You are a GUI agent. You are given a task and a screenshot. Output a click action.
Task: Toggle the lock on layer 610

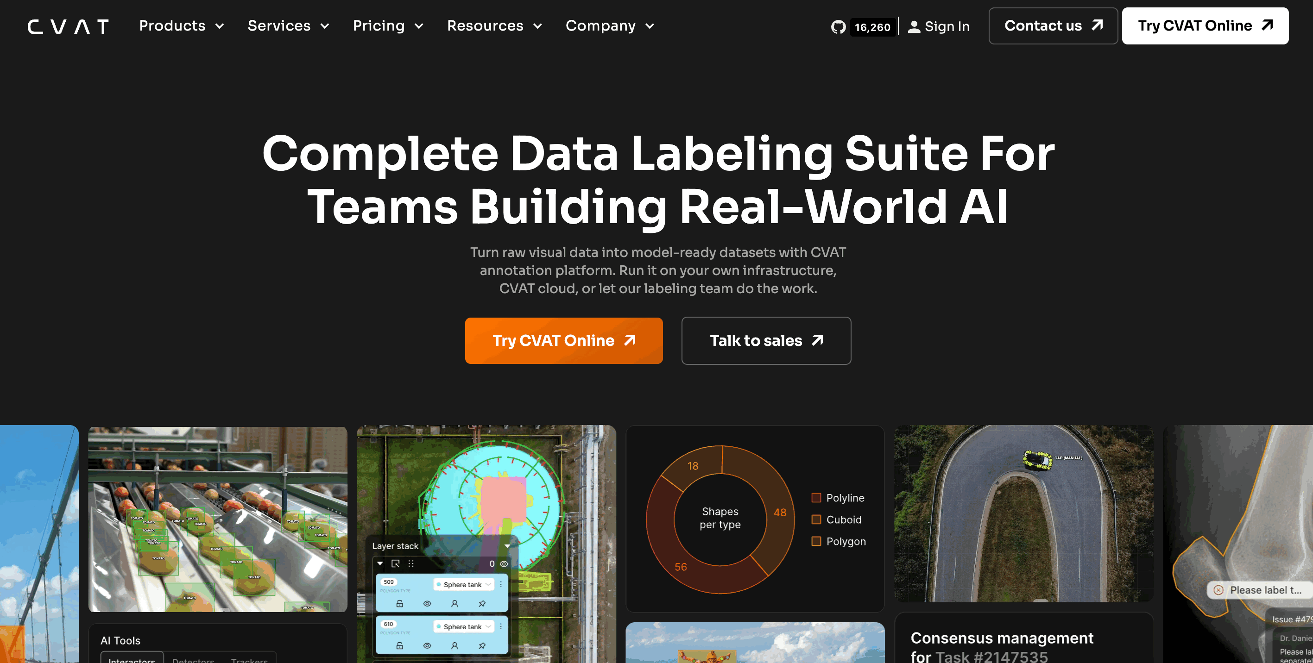400,646
